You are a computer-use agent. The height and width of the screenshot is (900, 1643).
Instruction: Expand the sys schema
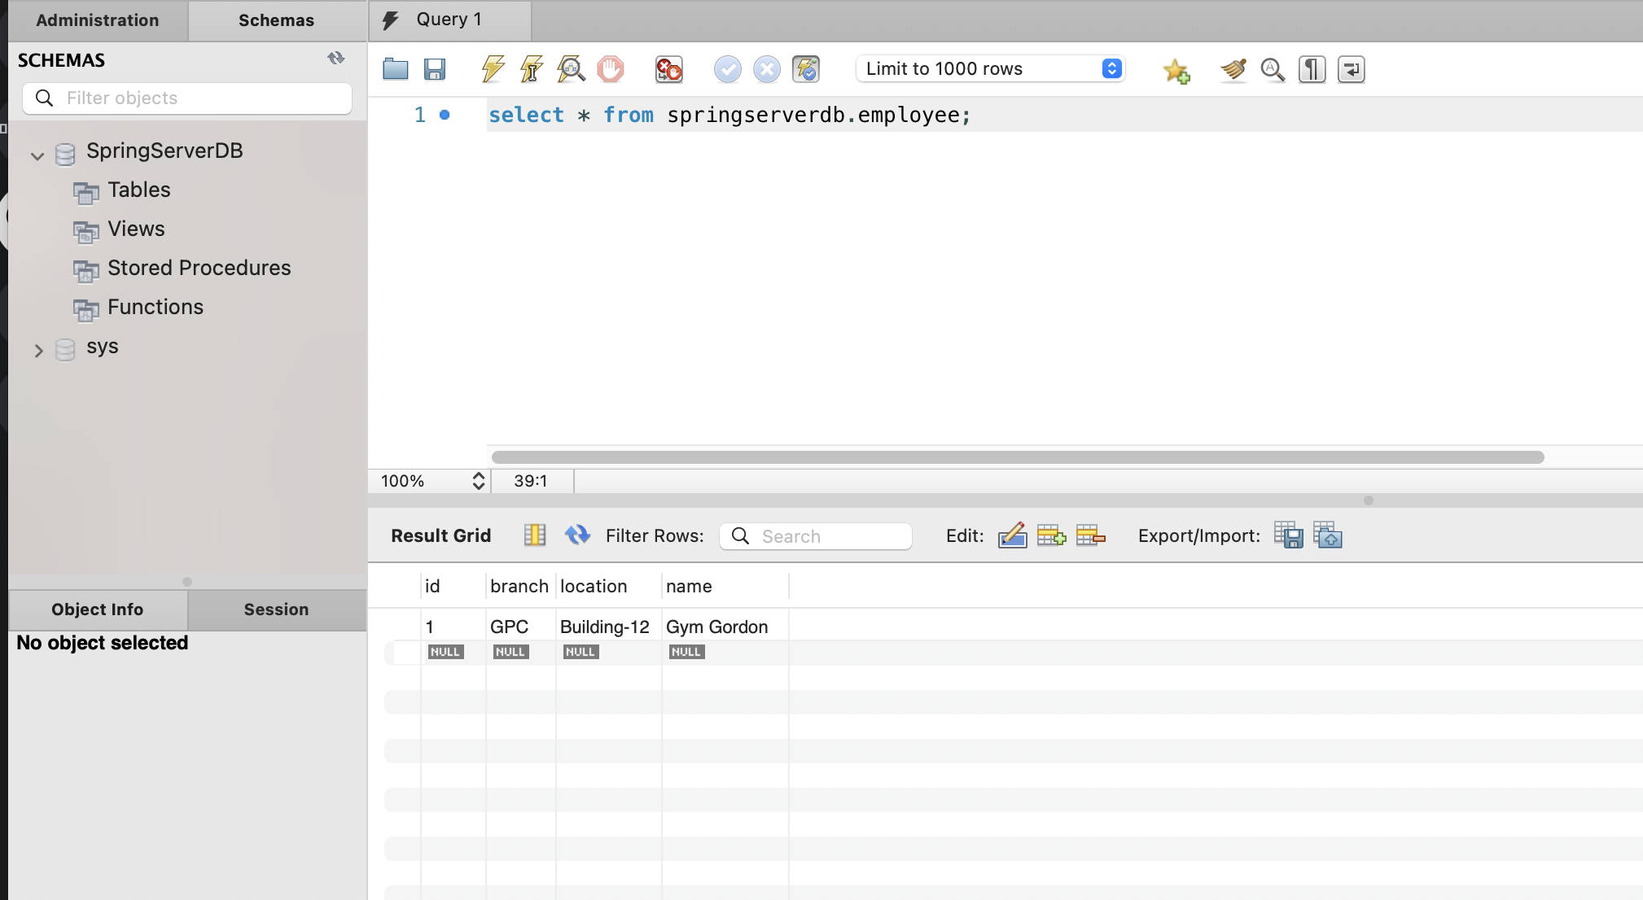[x=38, y=351]
